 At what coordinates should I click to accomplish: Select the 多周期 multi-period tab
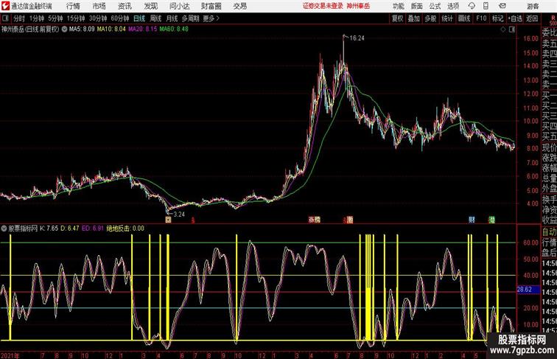pyautogui.click(x=190, y=18)
